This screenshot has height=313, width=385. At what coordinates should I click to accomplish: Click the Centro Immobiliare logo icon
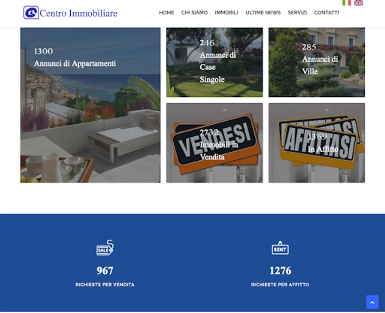(x=31, y=13)
